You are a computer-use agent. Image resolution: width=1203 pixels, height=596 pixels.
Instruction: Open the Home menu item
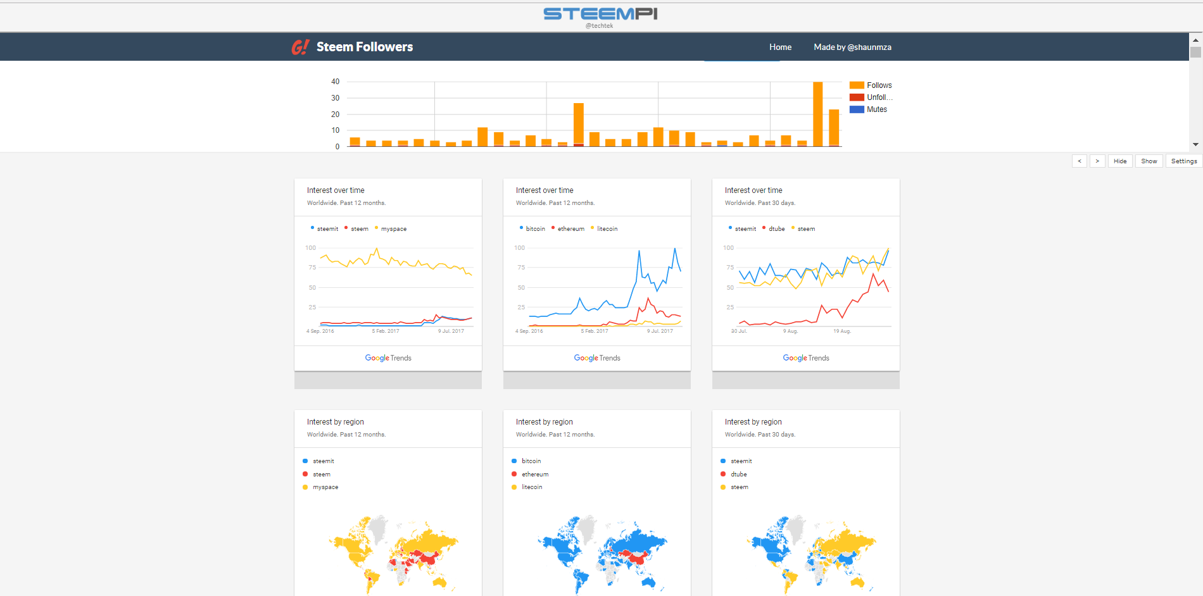coord(780,47)
